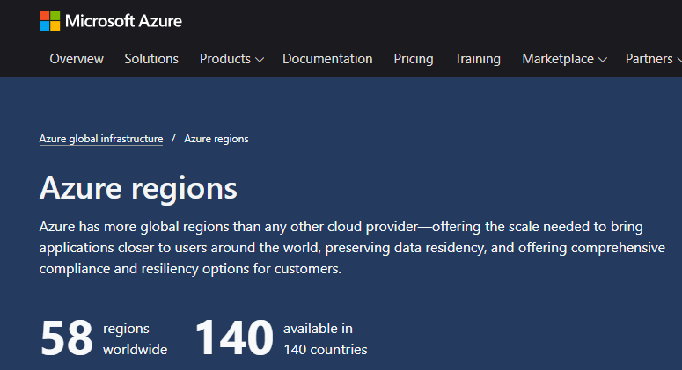
Task: Open the Microsoft Azure home link
Action: tap(111, 21)
